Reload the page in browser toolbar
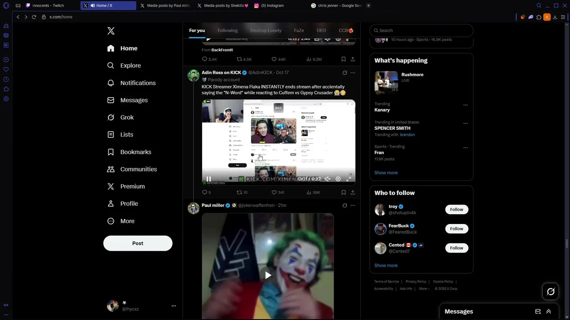This screenshot has height=320, width=570. (x=34, y=17)
